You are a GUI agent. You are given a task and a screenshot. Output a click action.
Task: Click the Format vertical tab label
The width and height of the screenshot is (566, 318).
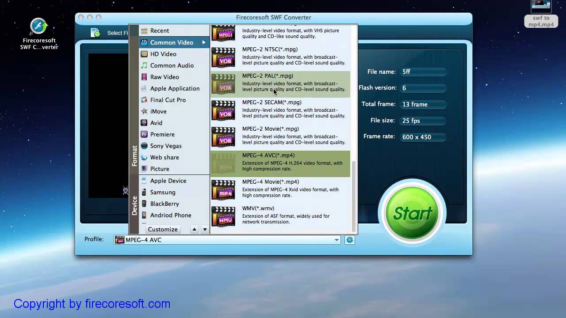point(134,155)
